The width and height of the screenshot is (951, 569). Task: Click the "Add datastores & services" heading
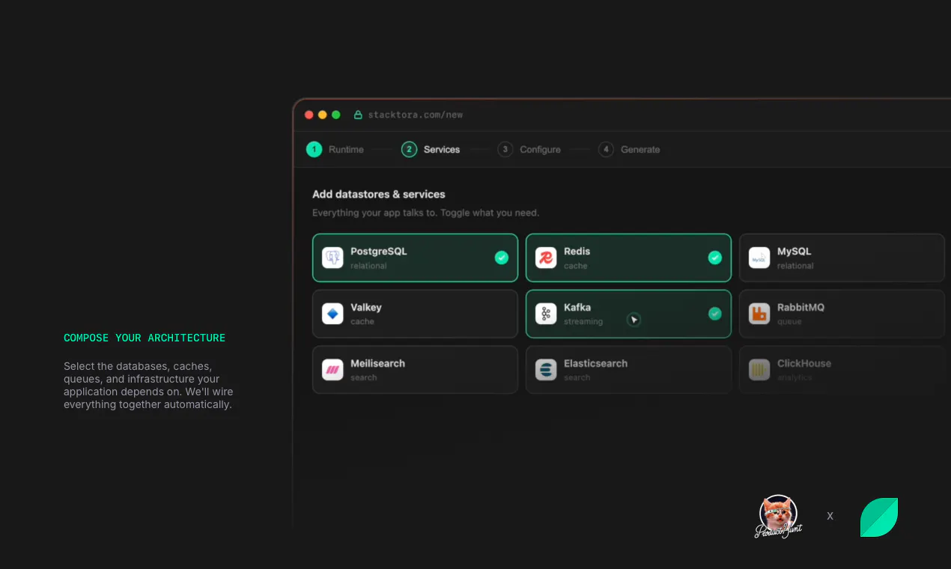point(379,195)
